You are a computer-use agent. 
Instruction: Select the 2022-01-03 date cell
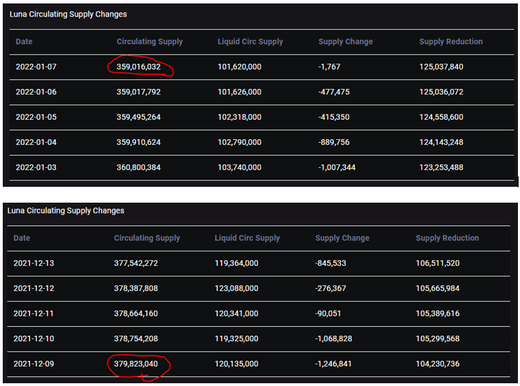36,167
